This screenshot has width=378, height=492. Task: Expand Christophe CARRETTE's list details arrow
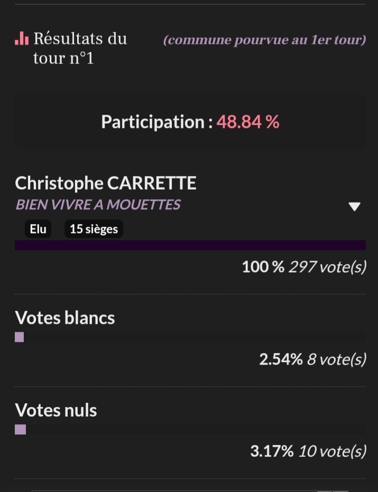point(354,206)
